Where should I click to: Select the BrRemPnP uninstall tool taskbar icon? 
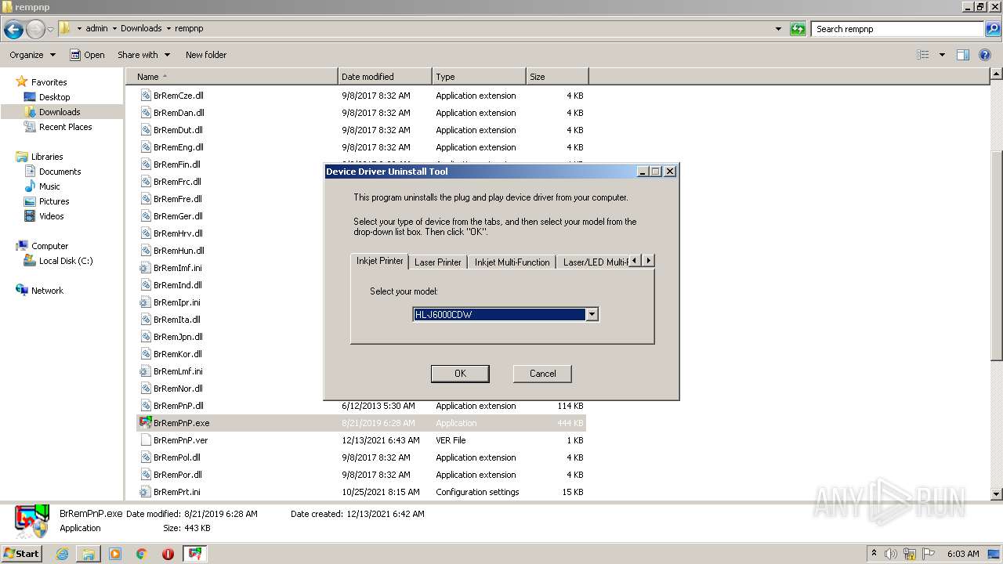[194, 554]
